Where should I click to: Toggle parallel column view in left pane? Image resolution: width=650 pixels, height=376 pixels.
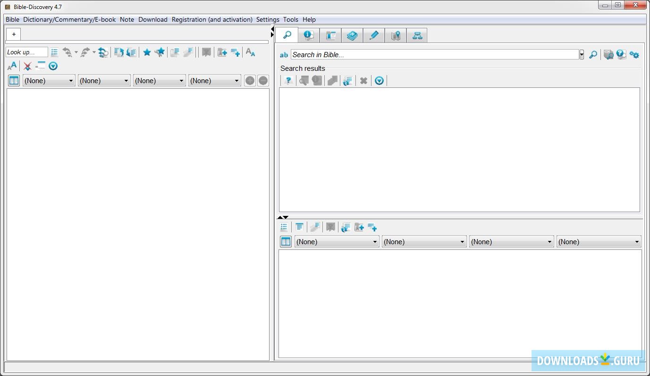pyautogui.click(x=14, y=81)
